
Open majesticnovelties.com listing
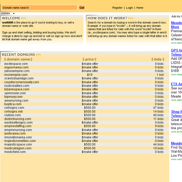tap(20, 141)
